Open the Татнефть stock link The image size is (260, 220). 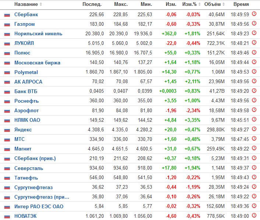(26, 178)
